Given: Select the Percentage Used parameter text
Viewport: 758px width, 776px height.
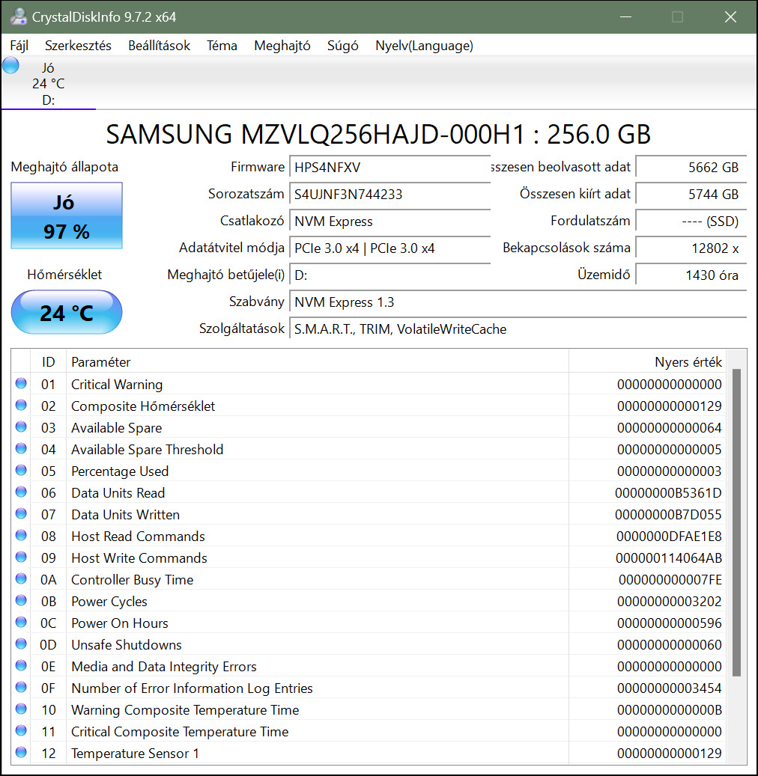Looking at the screenshot, I should (x=120, y=471).
